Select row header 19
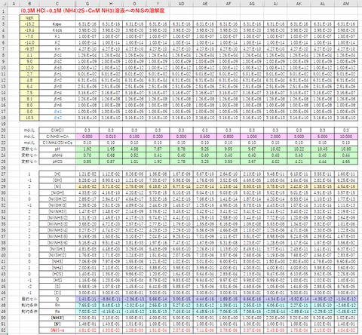Image resolution: width=362 pixels, height=335 pixels. pos(4,124)
